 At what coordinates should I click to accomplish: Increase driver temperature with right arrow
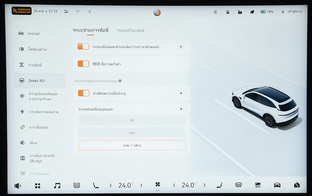pos(141,185)
